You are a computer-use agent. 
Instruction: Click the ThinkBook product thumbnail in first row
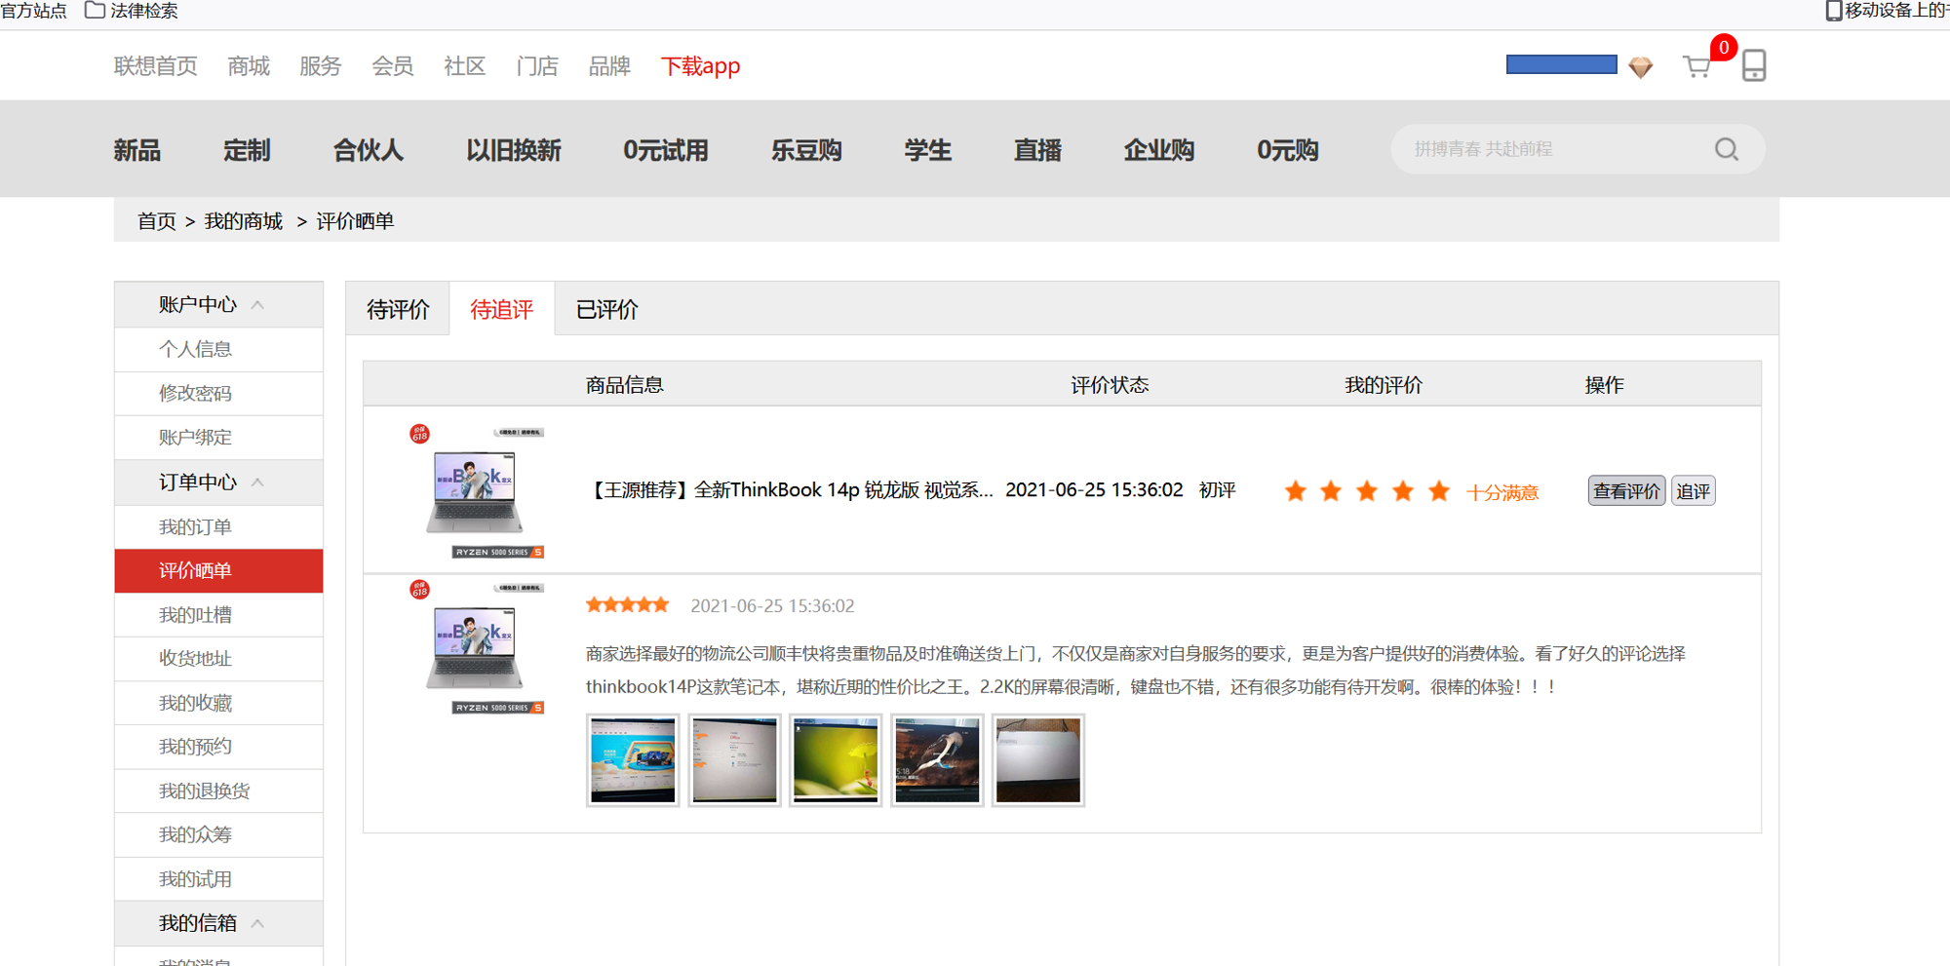point(477,491)
